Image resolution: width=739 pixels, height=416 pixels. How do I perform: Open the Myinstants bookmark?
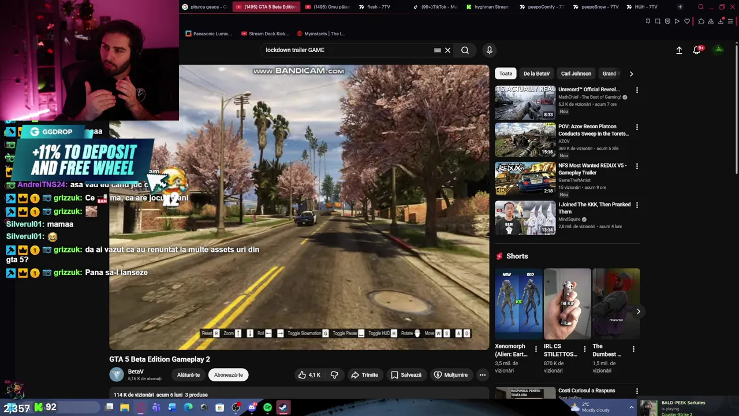click(320, 34)
